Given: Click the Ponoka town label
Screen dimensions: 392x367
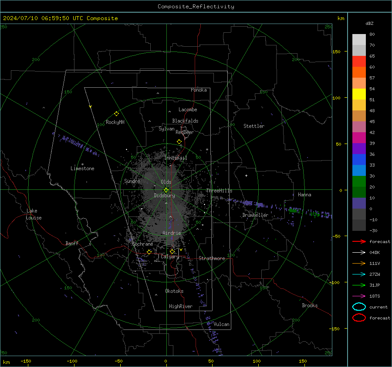Looking at the screenshot, I should point(199,90).
